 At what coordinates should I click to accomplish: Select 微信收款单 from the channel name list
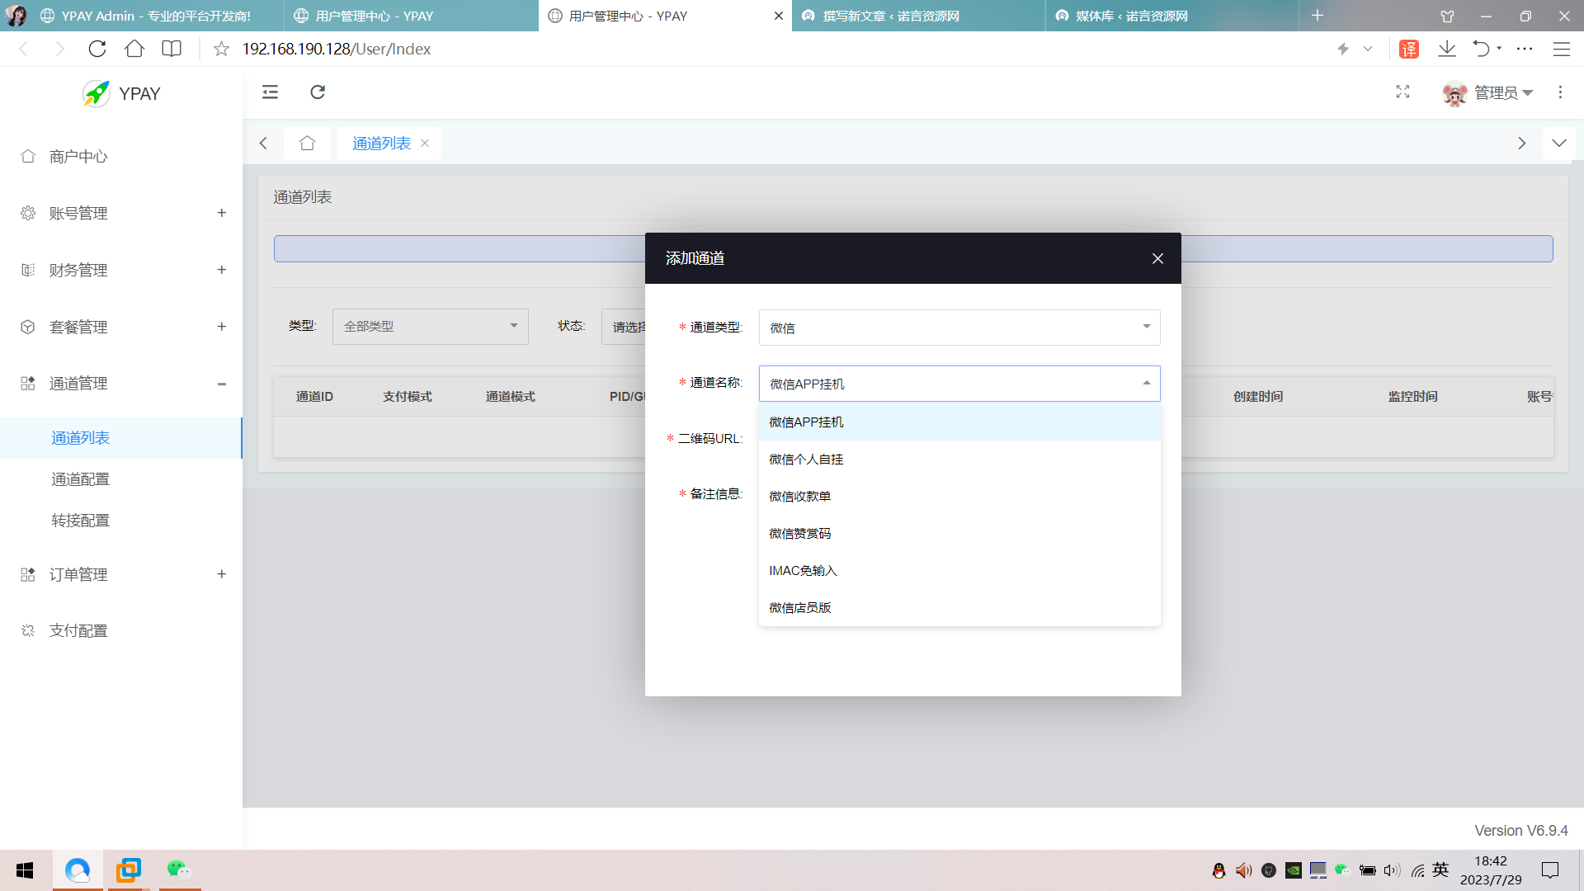pyautogui.click(x=799, y=496)
